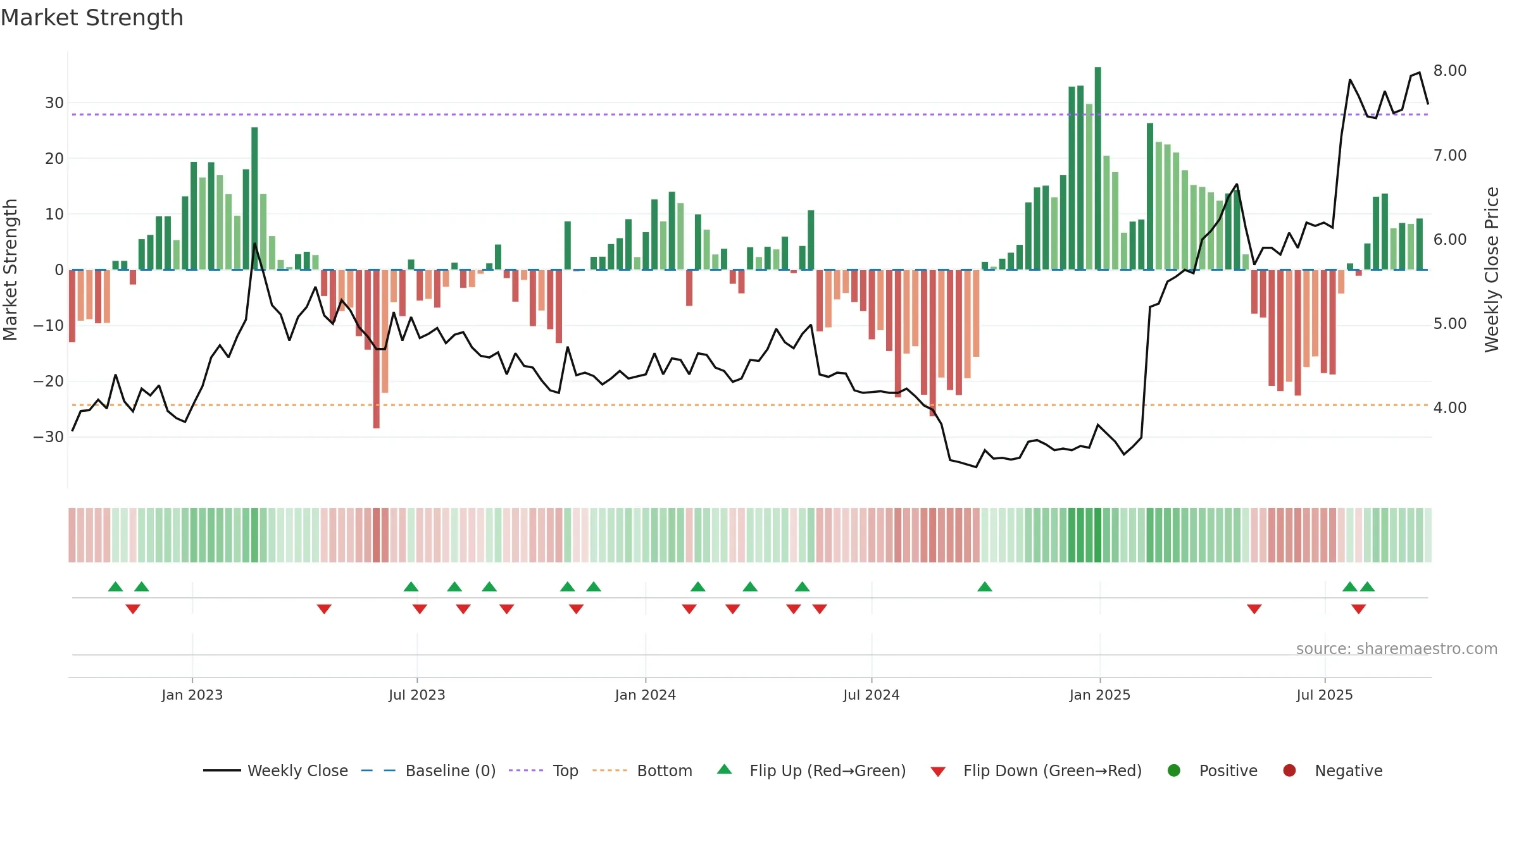Click the Baseline (0) legend label
1519x854 pixels.
[x=451, y=770]
